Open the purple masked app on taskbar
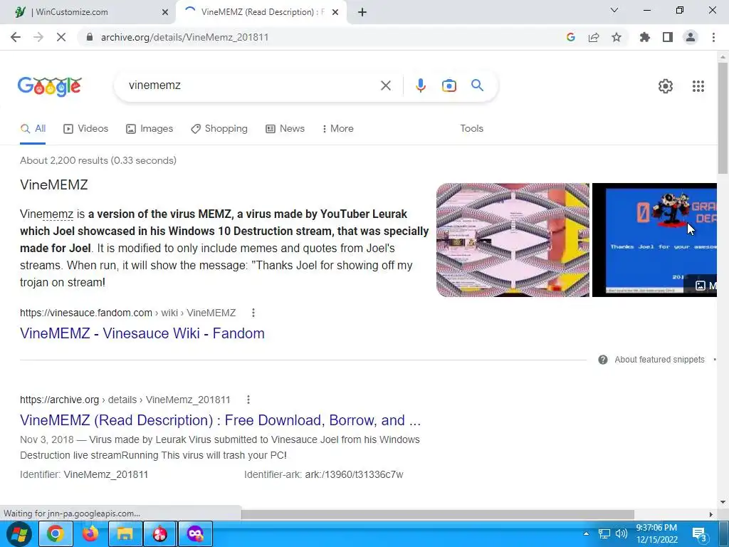The height and width of the screenshot is (547, 729). pyautogui.click(x=195, y=533)
